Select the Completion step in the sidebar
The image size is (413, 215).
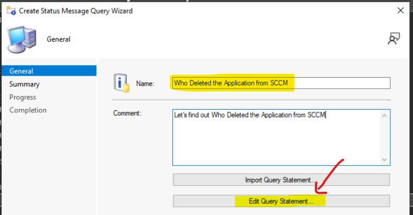[x=28, y=110]
